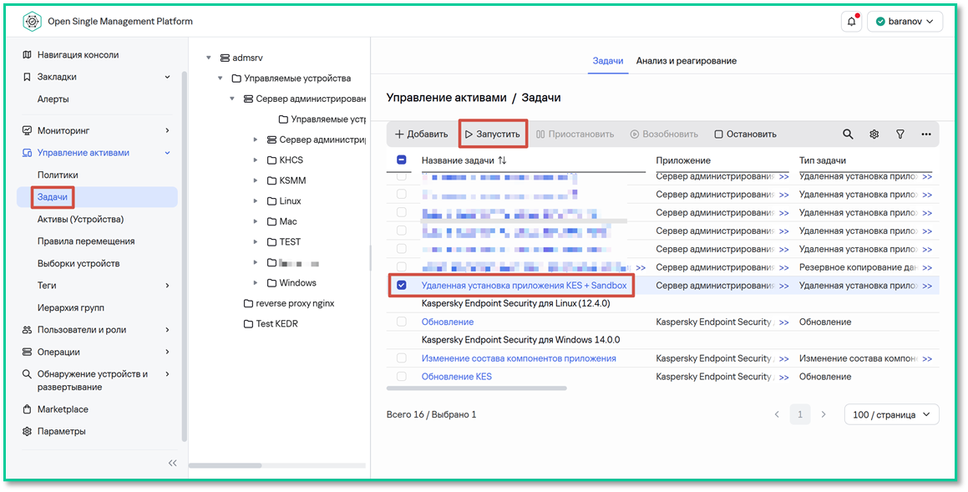Open Изменение состава компонентов приложения task

[519, 358]
